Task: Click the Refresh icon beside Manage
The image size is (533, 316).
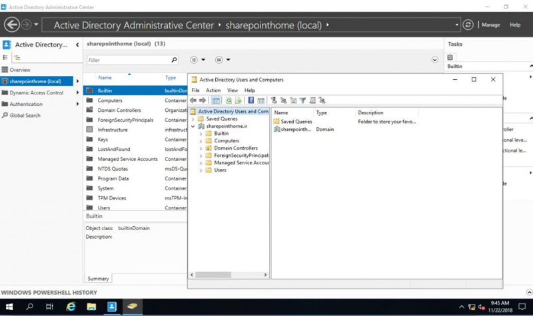Action: [468, 25]
